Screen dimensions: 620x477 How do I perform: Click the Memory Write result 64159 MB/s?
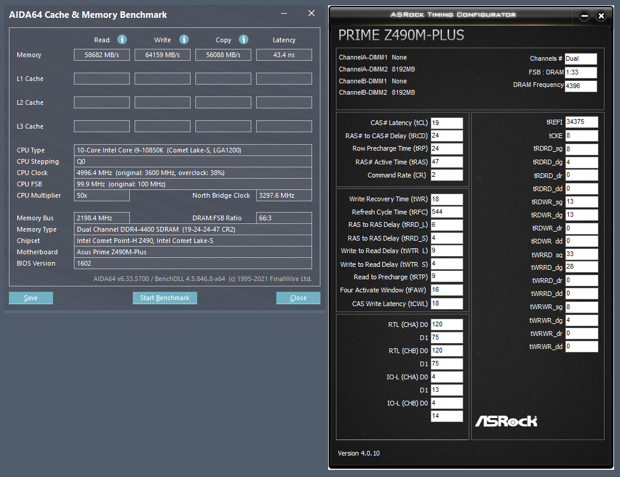coord(163,55)
